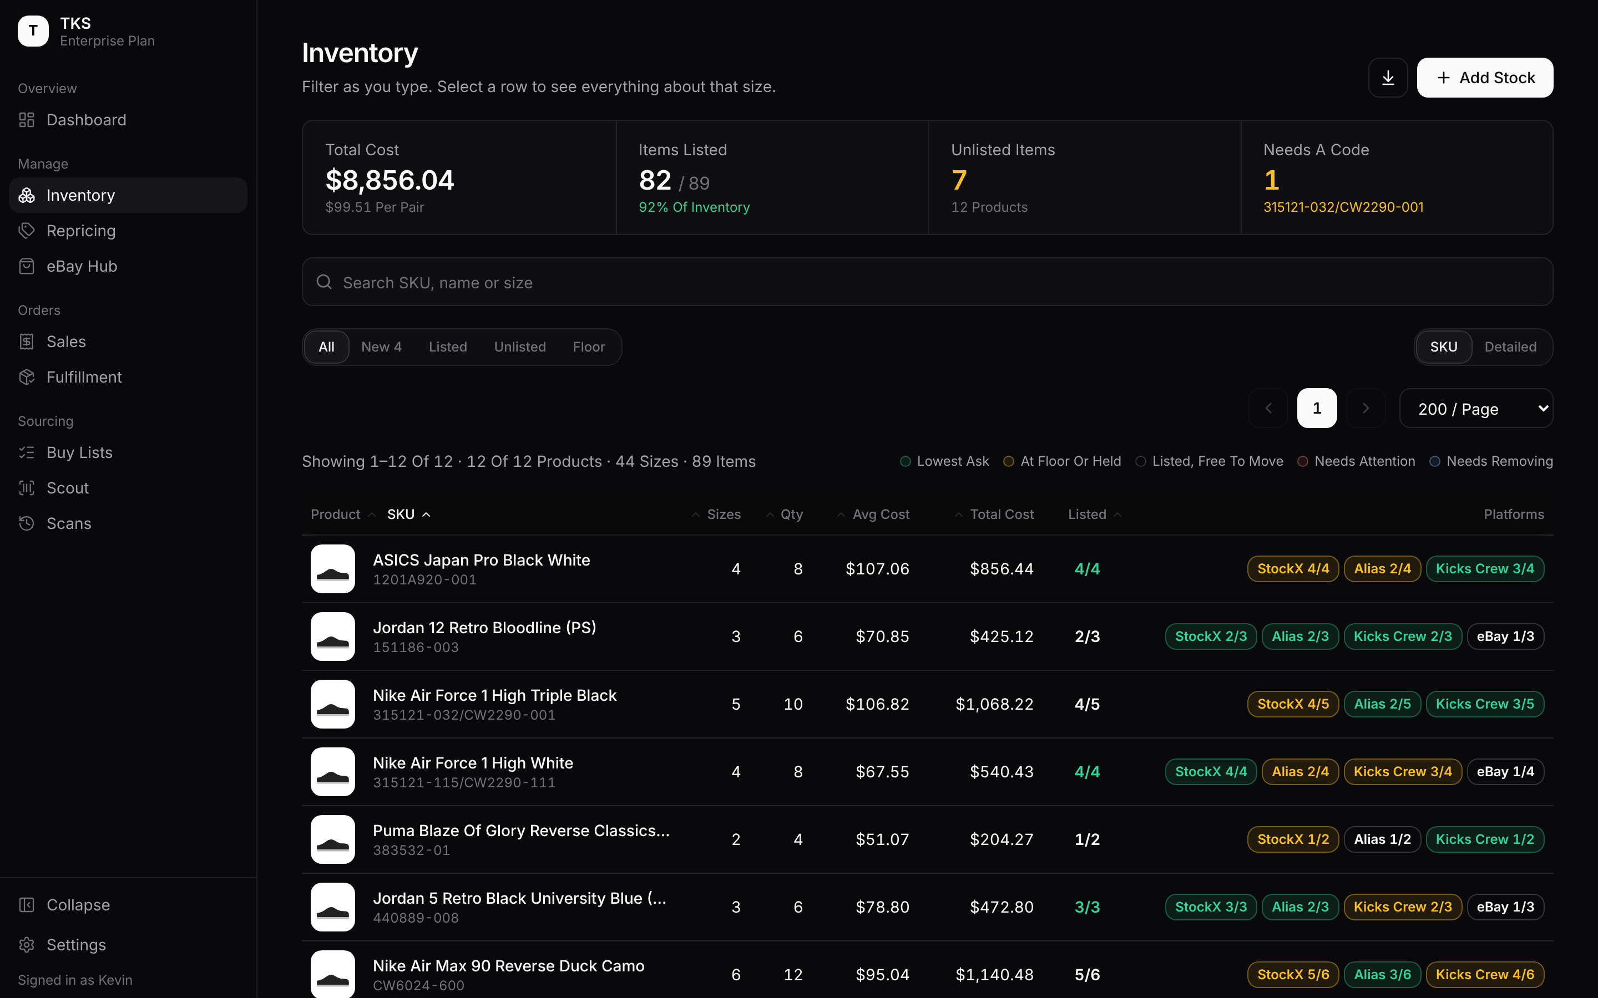This screenshot has width=1598, height=998.
Task: Click the TKS workspace logo
Action: 33,31
